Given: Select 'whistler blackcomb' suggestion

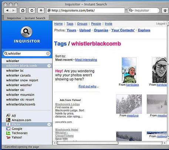Looking at the screenshot, I should coord(27,66).
